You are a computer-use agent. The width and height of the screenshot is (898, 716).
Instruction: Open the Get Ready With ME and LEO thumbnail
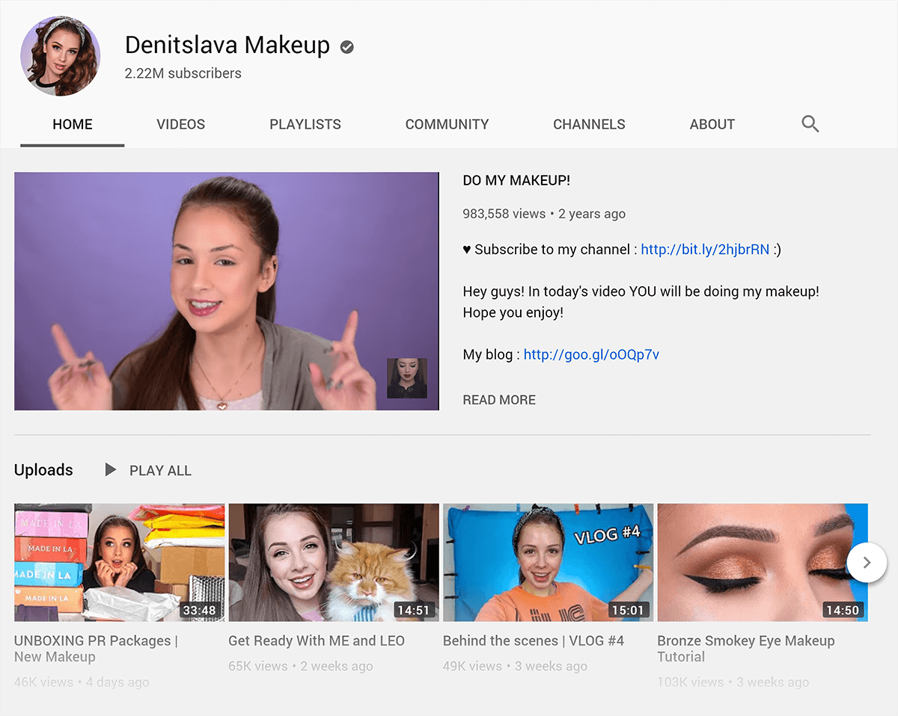[x=334, y=563]
